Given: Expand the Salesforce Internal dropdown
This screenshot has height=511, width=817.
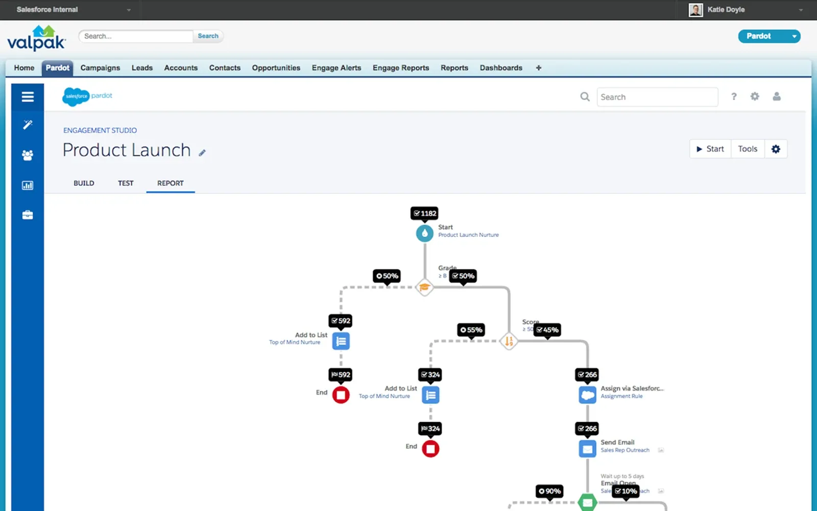Looking at the screenshot, I should tap(129, 10).
